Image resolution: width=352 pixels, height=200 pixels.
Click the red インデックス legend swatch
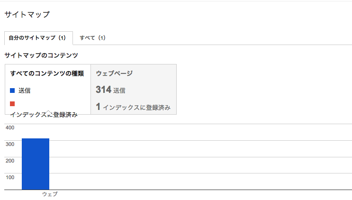click(x=12, y=104)
